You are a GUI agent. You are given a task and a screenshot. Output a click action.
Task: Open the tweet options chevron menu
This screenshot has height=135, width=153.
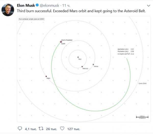pos(149,5)
